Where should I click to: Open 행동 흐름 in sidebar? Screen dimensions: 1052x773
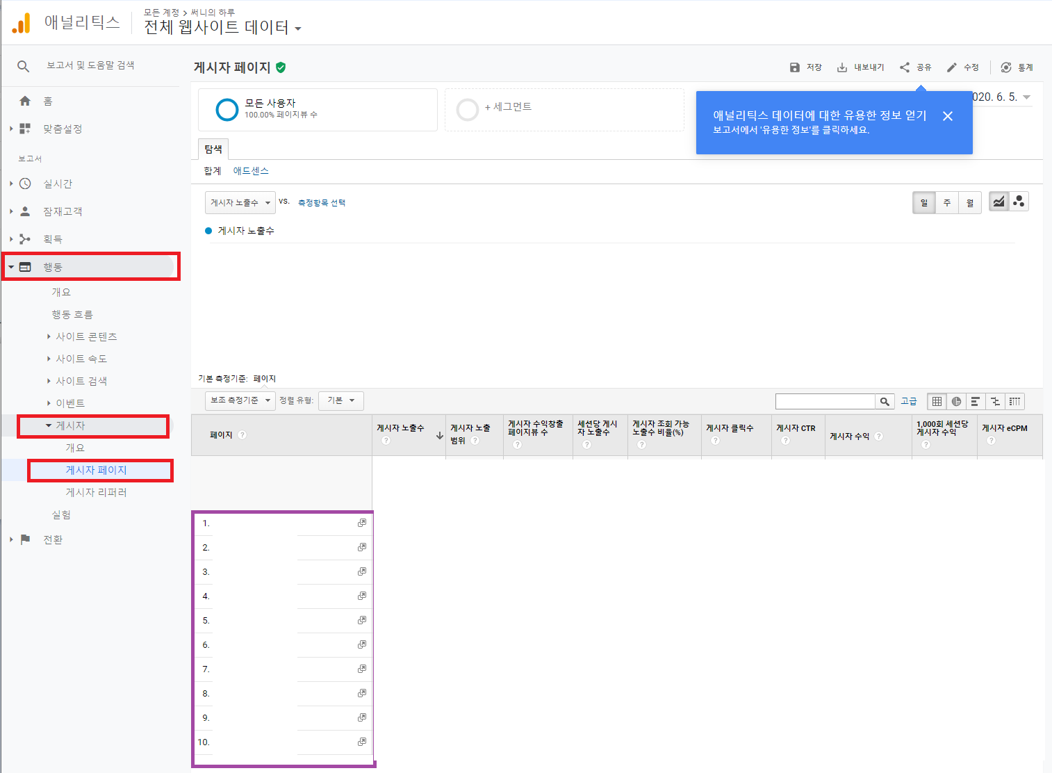tap(72, 314)
